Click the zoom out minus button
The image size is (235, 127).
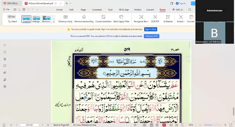coord(200,125)
